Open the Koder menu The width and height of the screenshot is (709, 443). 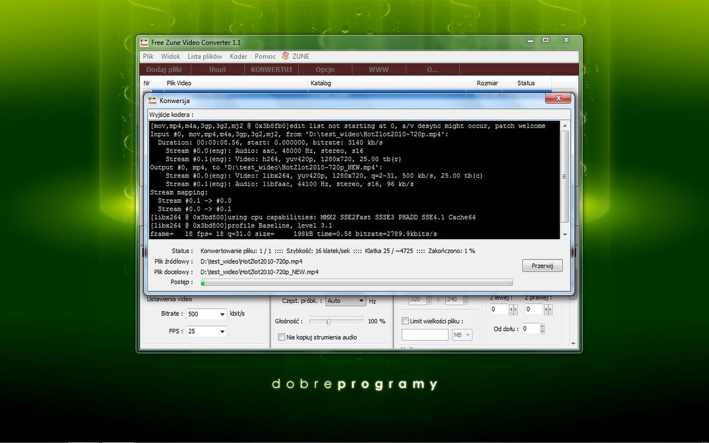[239, 56]
